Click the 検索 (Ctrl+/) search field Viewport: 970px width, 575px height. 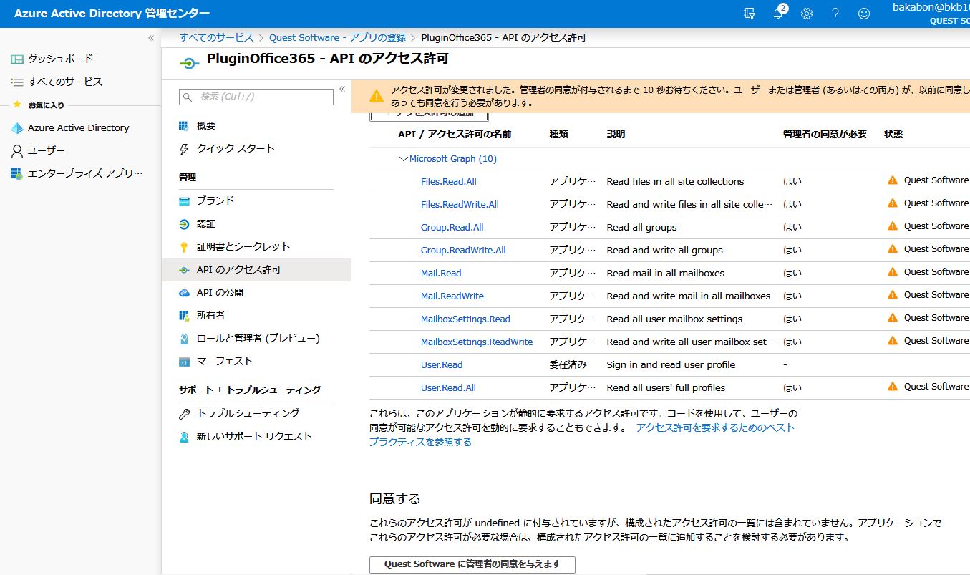coord(256,97)
